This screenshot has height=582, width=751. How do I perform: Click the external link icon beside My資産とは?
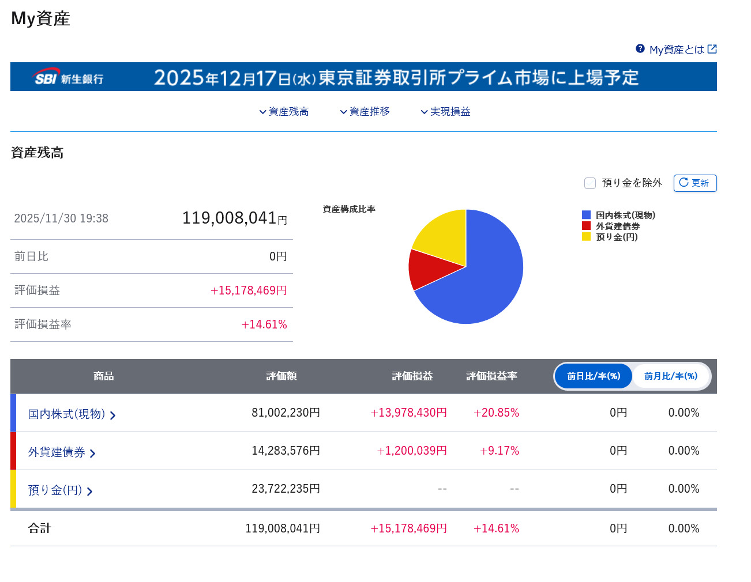[x=712, y=49]
